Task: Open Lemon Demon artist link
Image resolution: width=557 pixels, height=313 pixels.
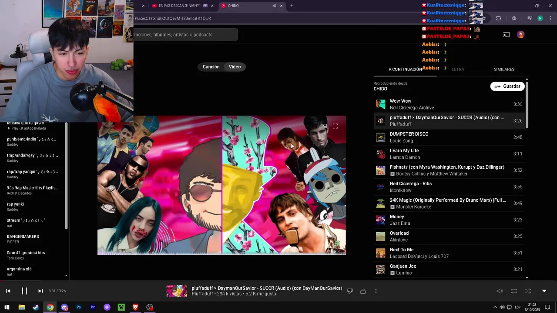Action: click(405, 157)
